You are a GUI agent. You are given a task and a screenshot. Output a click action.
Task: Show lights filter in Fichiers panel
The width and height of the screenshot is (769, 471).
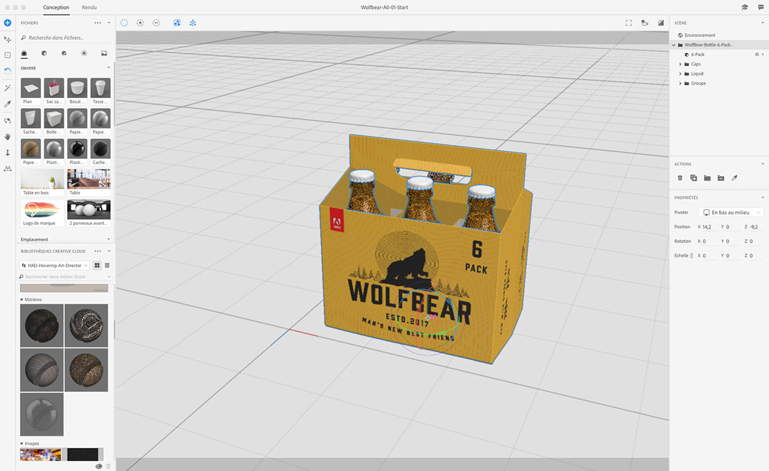(84, 53)
